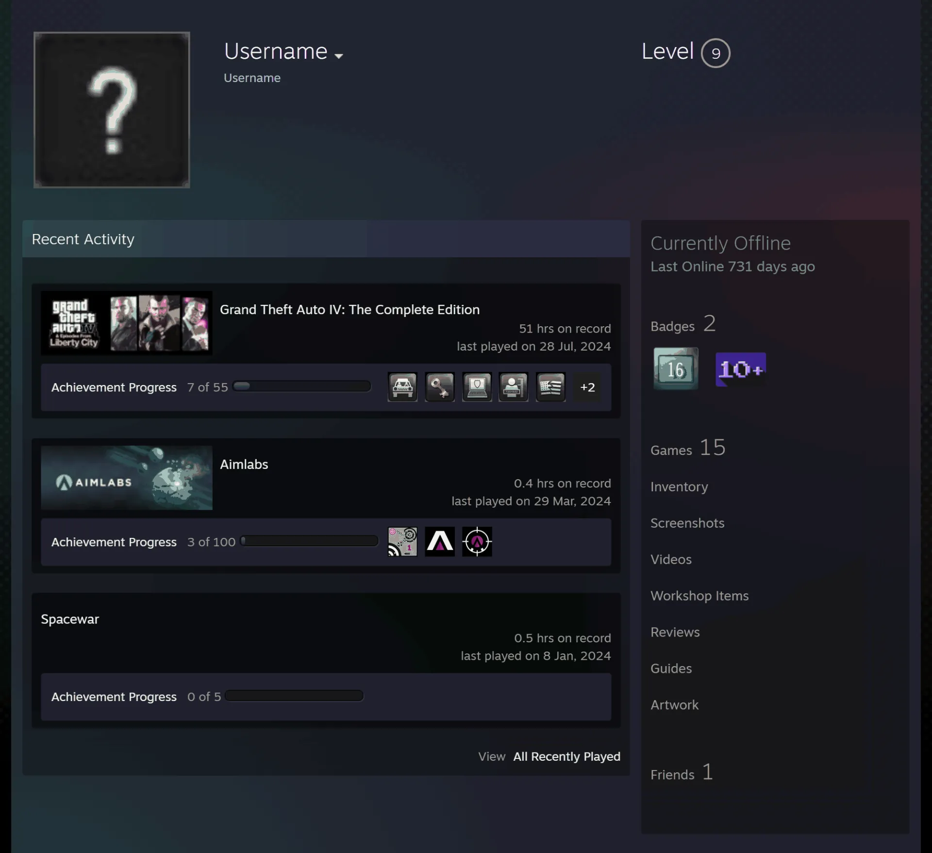Screen dimensions: 932x853
Task: Open the Aimlabs game banner image
Action: coord(127,478)
